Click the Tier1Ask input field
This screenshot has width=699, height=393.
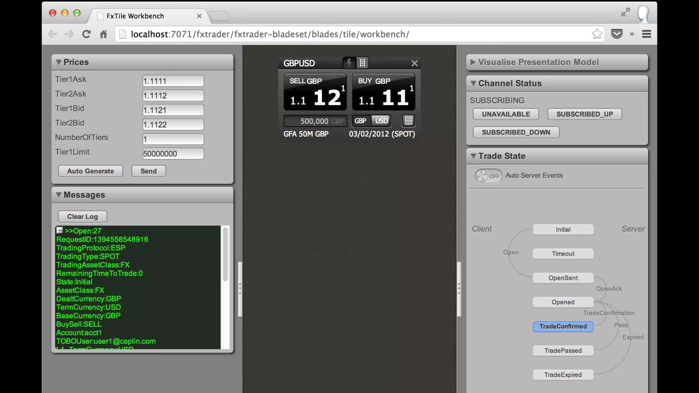[x=173, y=81]
